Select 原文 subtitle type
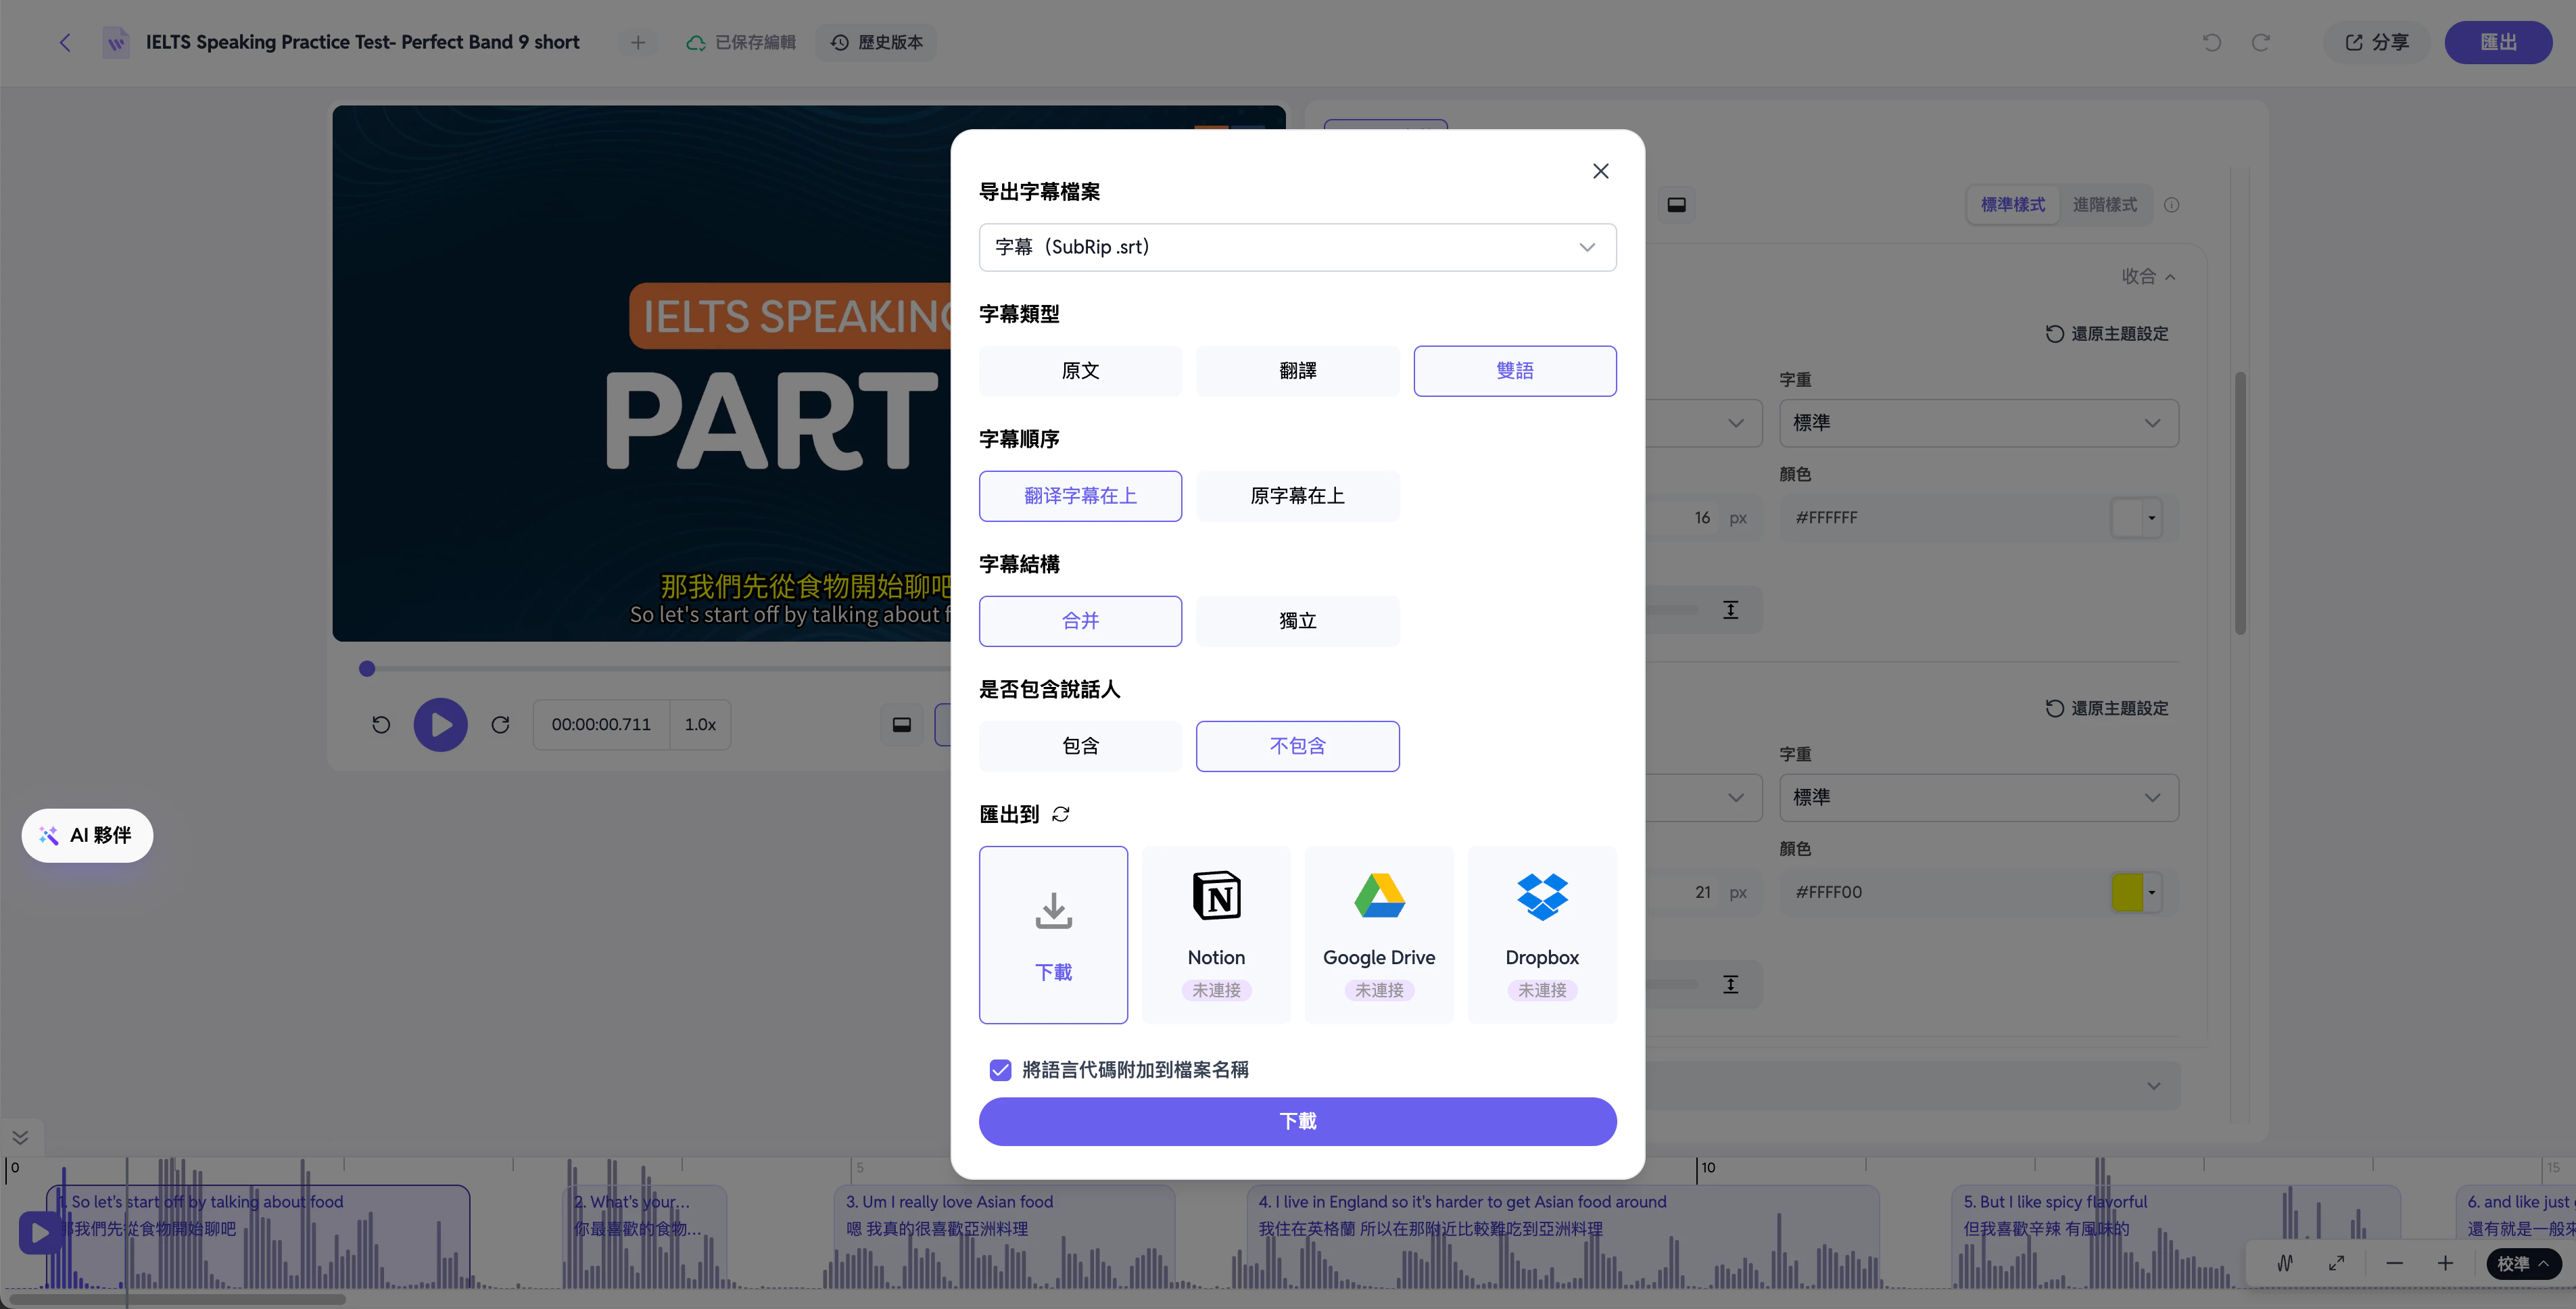Viewport: 2576px width, 1309px height. coord(1080,371)
